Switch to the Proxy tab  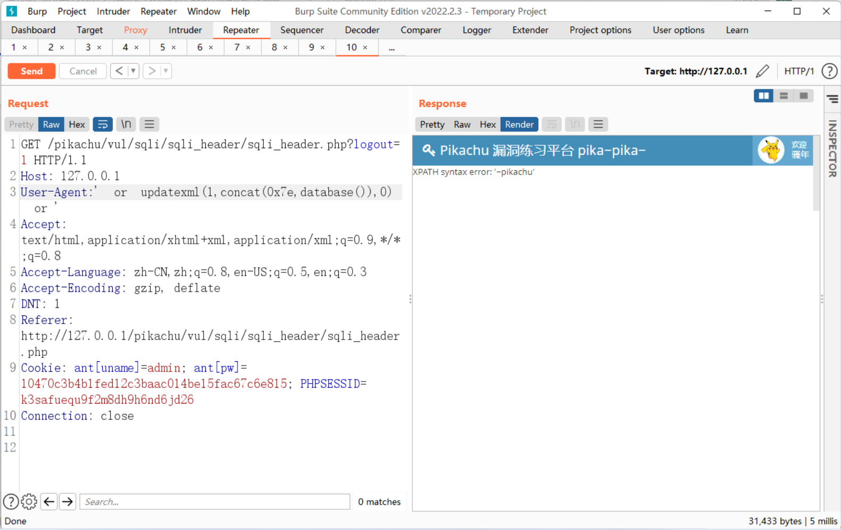pos(136,30)
